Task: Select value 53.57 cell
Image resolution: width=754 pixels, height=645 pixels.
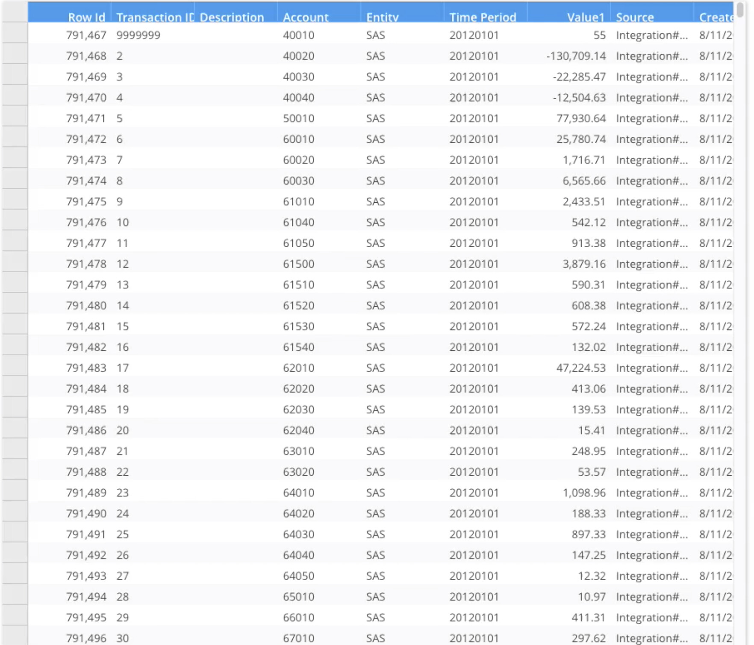Action: click(x=569, y=472)
